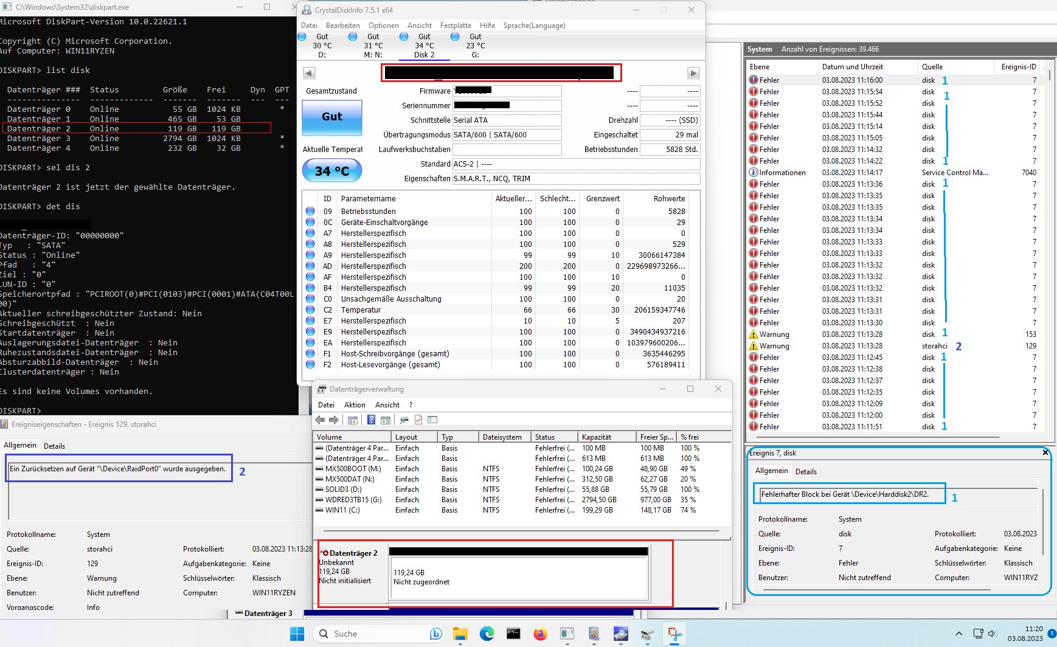This screenshot has height=647, width=1057.
Task: Click the Temperatur status orb row C2
Action: coord(310,310)
